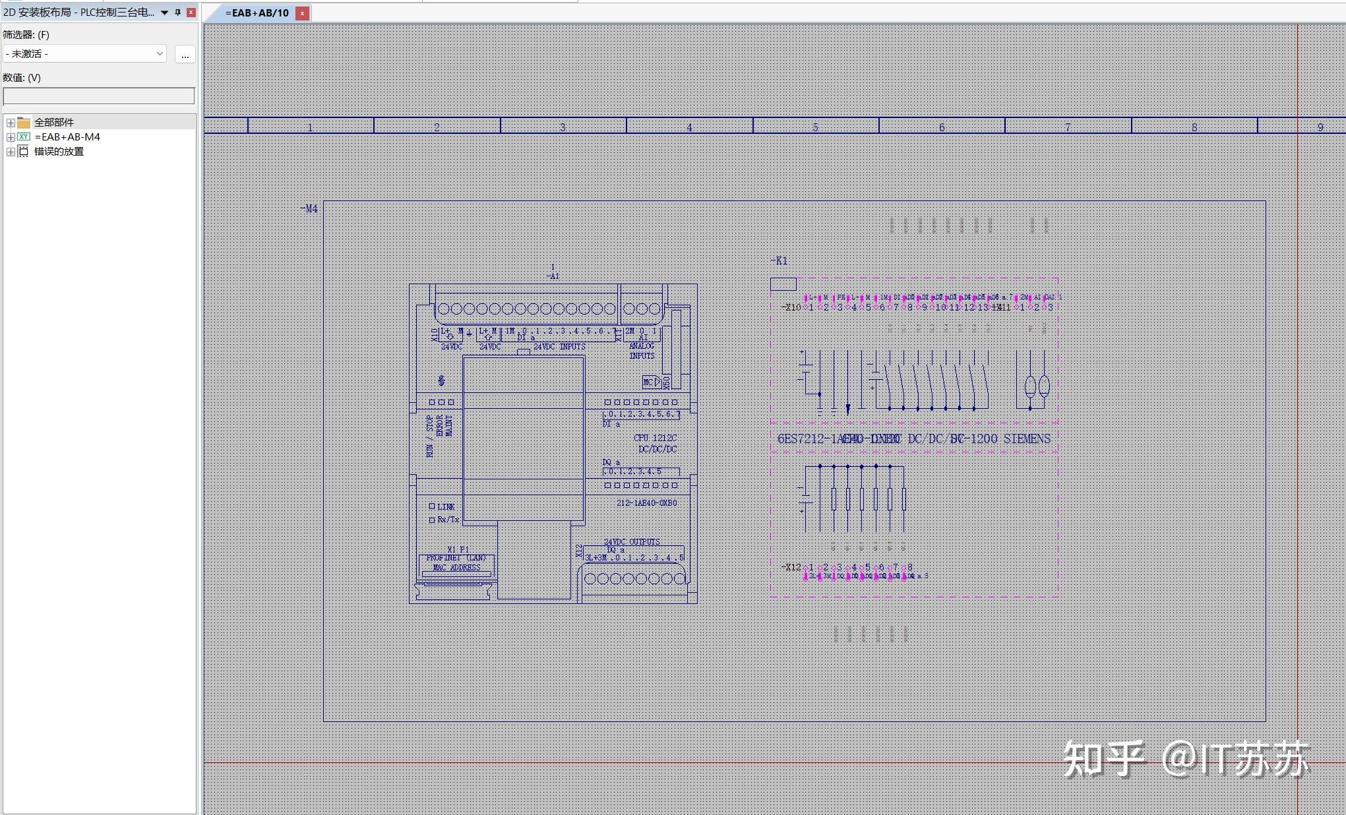Open the panel title dropdown arrow

point(164,12)
